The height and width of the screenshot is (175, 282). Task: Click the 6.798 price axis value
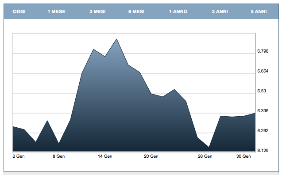coord(263,51)
